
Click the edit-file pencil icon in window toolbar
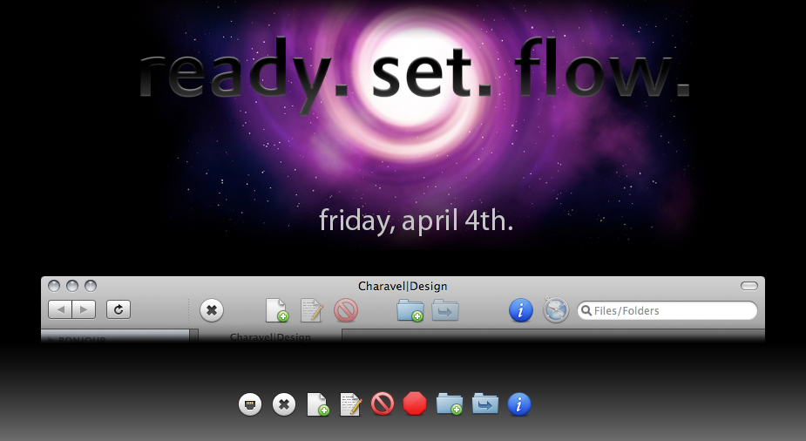coord(311,310)
